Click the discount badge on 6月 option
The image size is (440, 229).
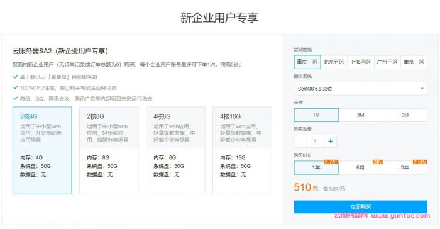(378, 162)
